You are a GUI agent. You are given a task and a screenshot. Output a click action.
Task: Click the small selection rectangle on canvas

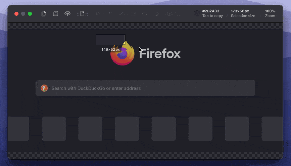click(110, 39)
